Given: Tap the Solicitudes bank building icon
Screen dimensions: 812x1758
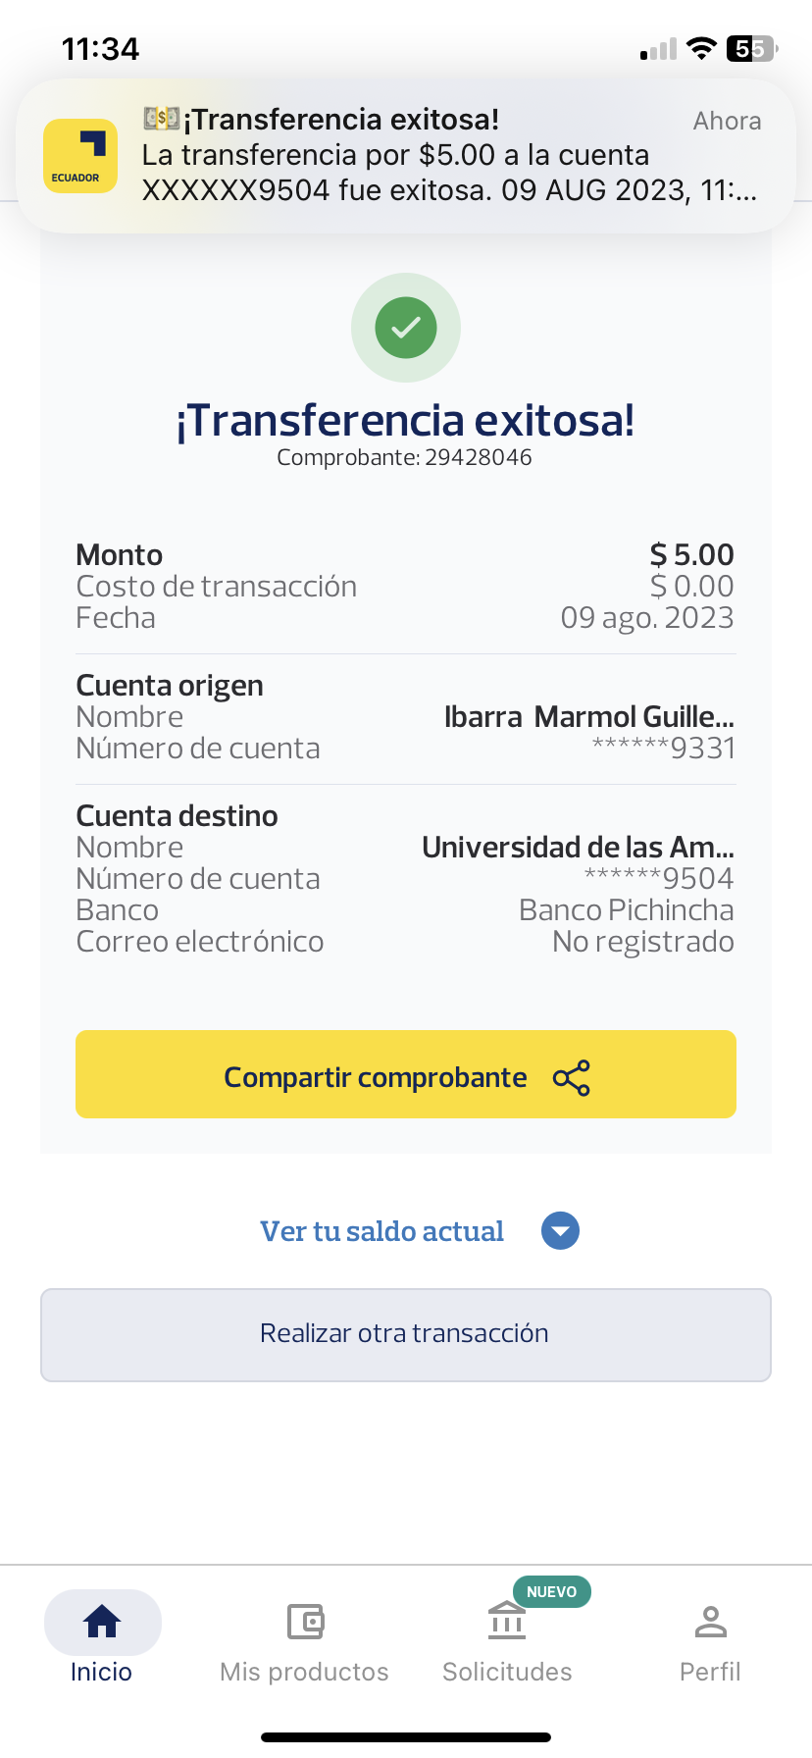Looking at the screenshot, I should point(507,1621).
